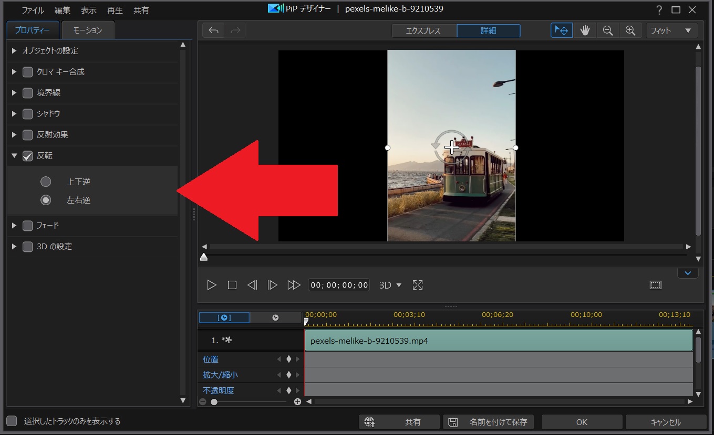Select the hand pan tool

tap(585, 30)
